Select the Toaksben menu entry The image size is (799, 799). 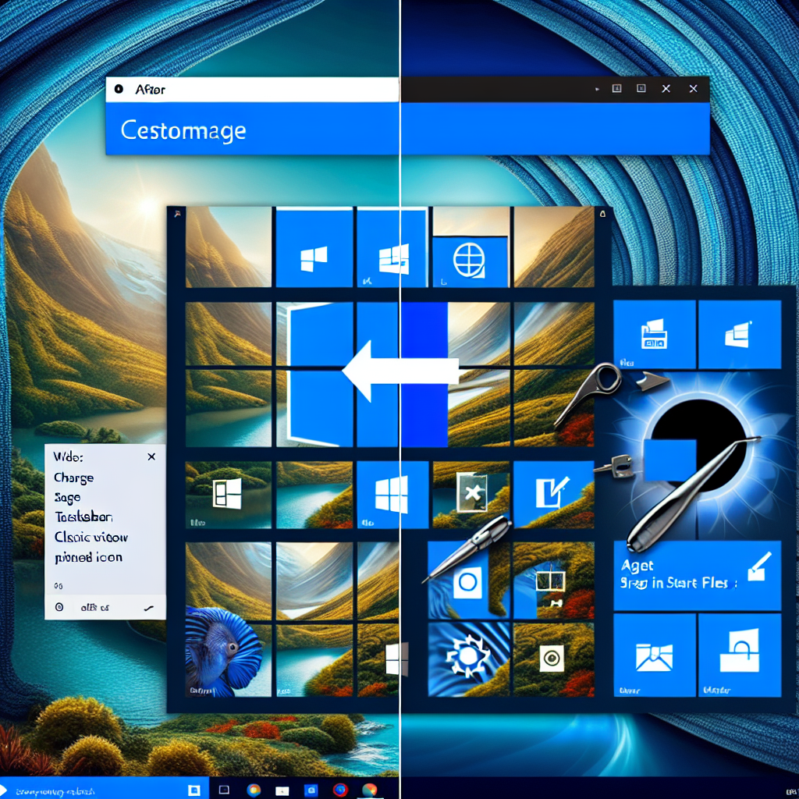click(x=83, y=517)
